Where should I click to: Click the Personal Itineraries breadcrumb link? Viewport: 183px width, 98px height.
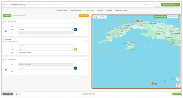32,5
